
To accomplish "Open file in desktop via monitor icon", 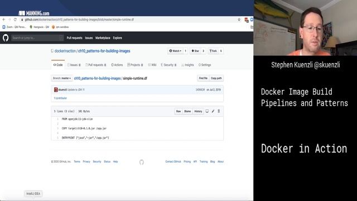I will 207,111.
